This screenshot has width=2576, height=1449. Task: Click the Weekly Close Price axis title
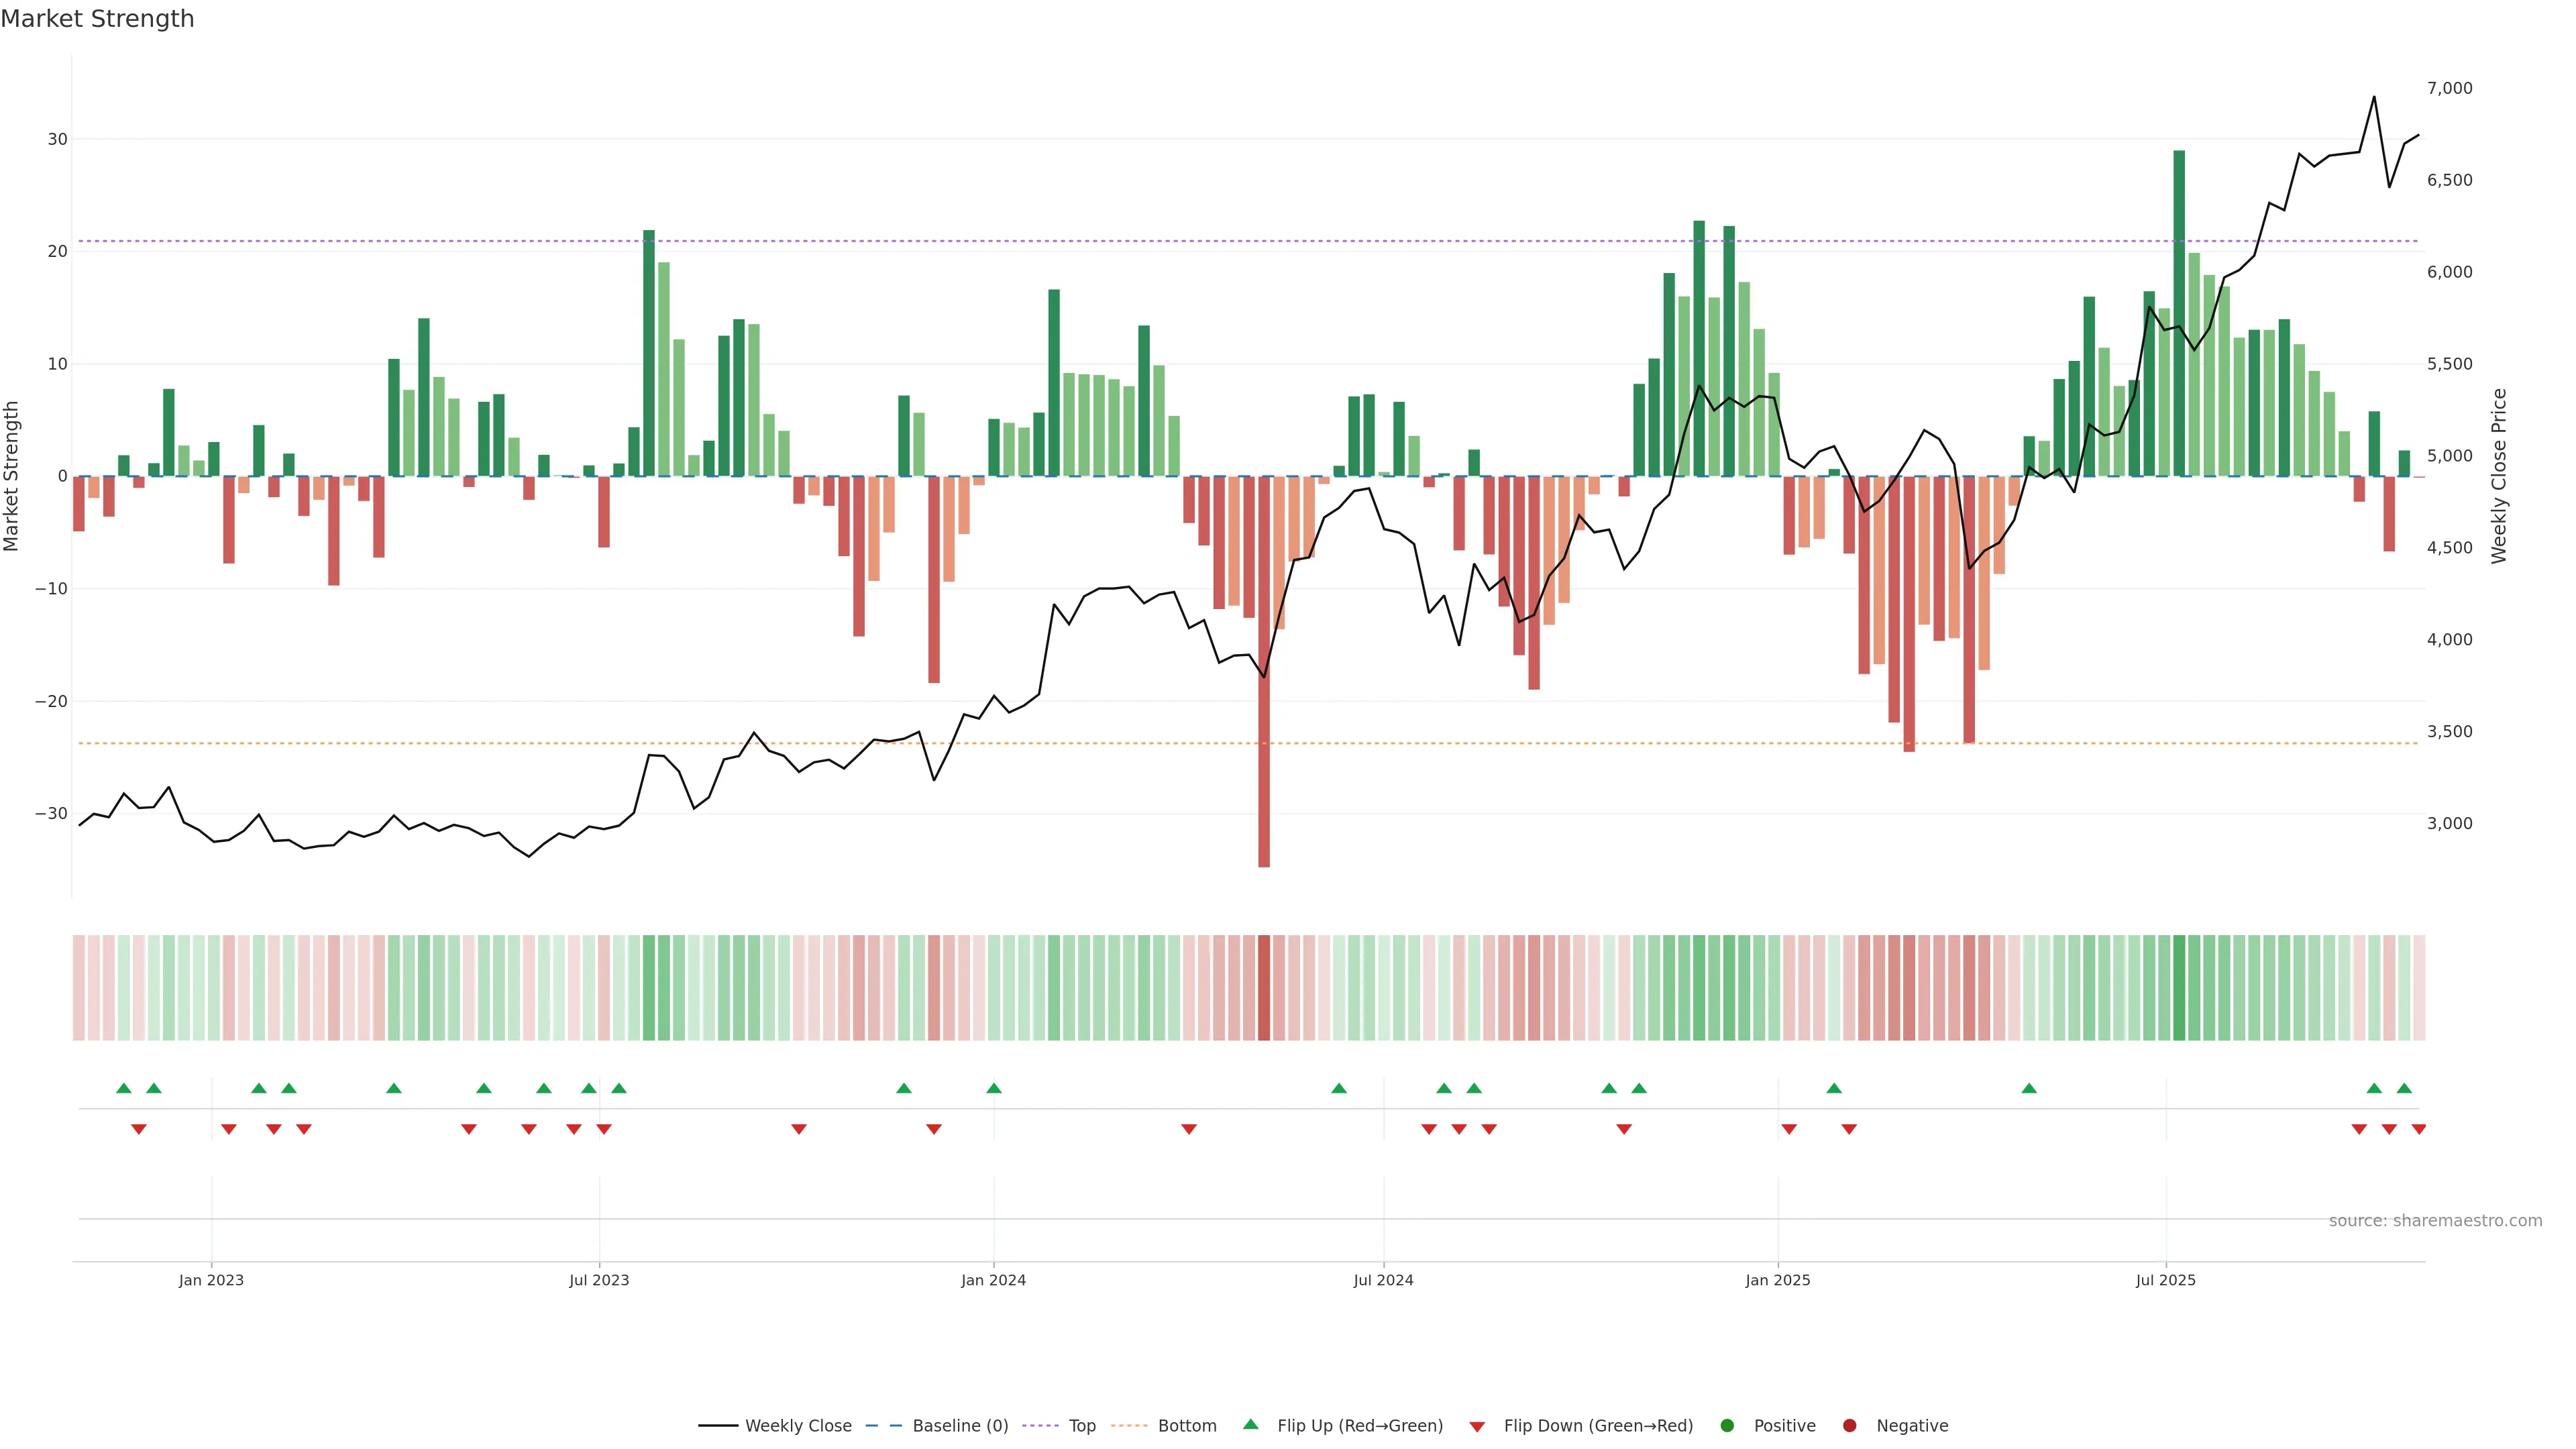click(2499, 476)
